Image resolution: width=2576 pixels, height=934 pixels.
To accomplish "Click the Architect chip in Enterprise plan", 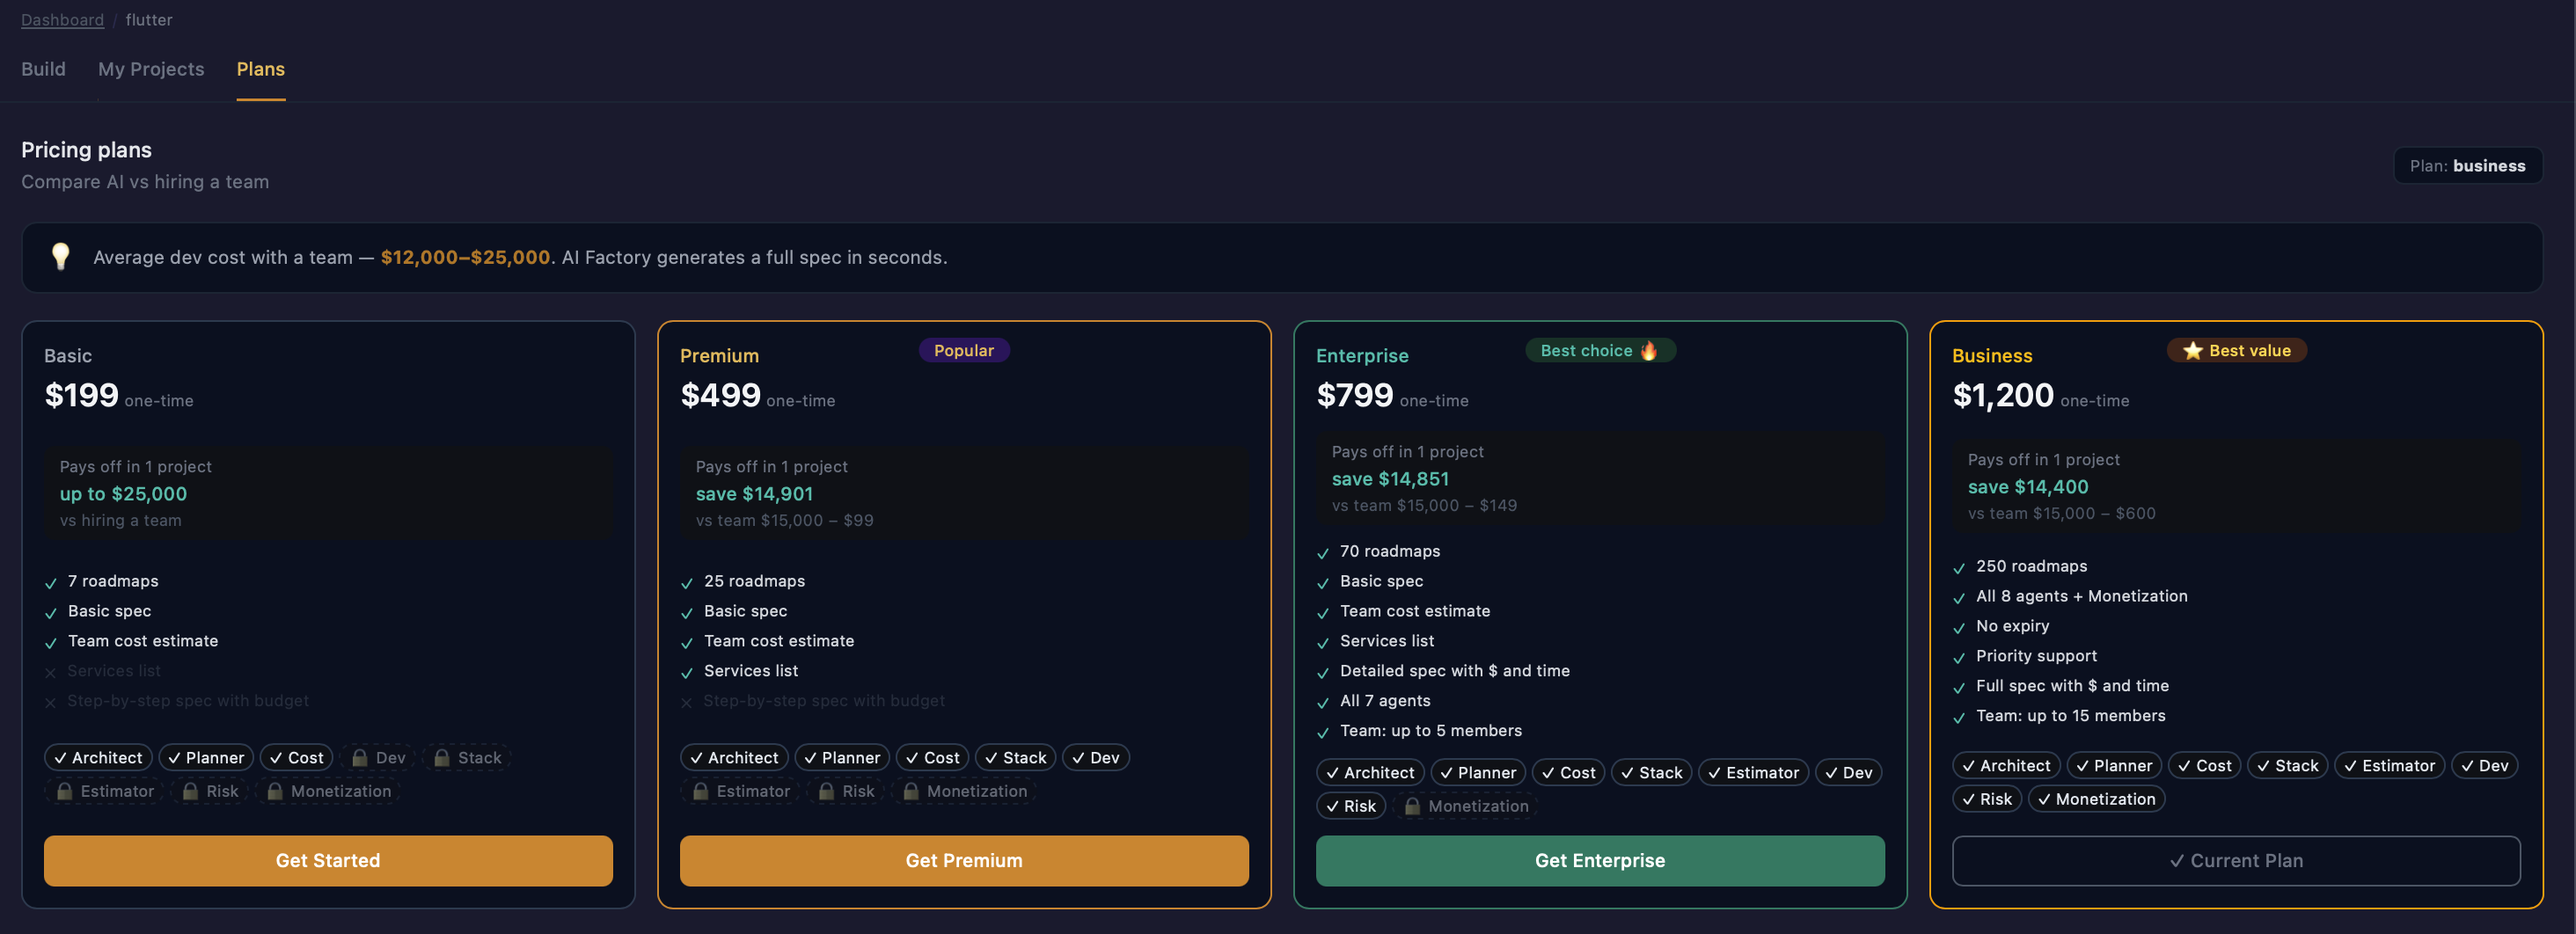I will (1370, 773).
